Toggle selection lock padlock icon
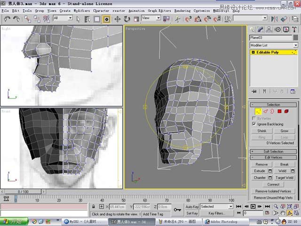This screenshot has height=226, width=301. click(x=94, y=207)
